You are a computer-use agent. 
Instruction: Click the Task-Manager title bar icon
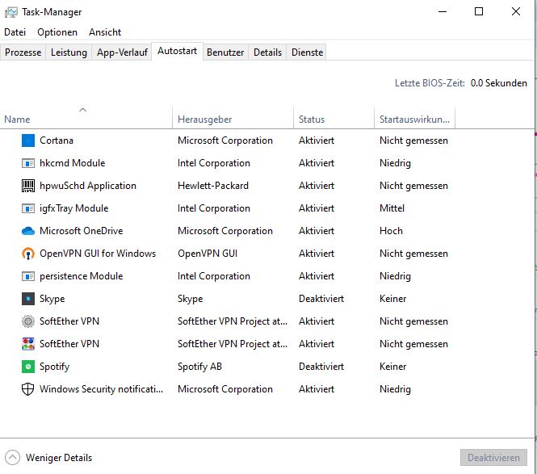[x=11, y=12]
